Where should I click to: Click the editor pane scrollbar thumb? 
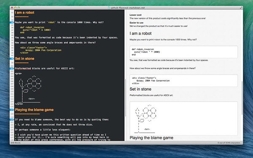pyautogui.click(x=125, y=98)
